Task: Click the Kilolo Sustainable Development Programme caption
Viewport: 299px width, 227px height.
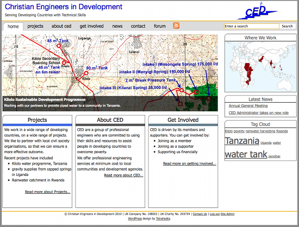Action: (45, 99)
